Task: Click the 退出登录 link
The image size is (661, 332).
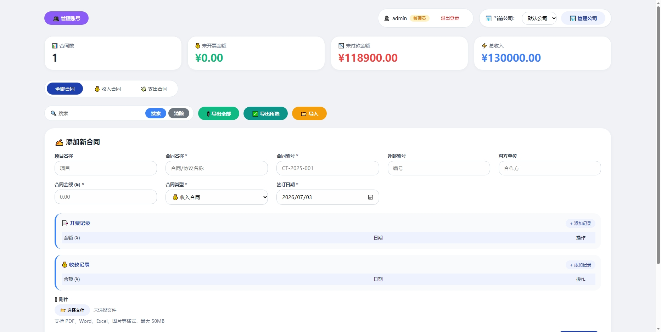Action: point(450,18)
